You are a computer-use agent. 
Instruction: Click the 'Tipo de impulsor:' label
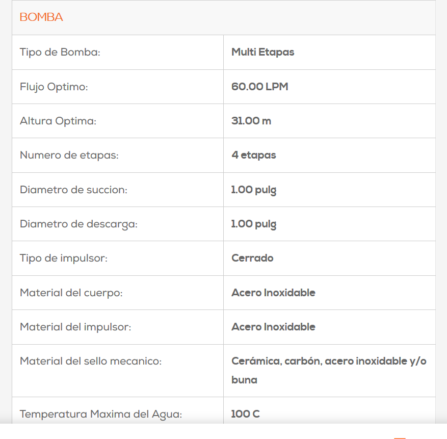pos(64,259)
